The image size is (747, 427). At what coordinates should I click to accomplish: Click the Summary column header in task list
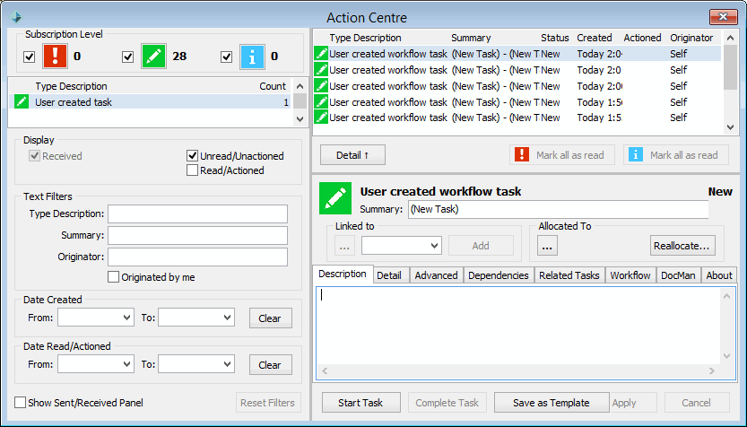point(471,38)
